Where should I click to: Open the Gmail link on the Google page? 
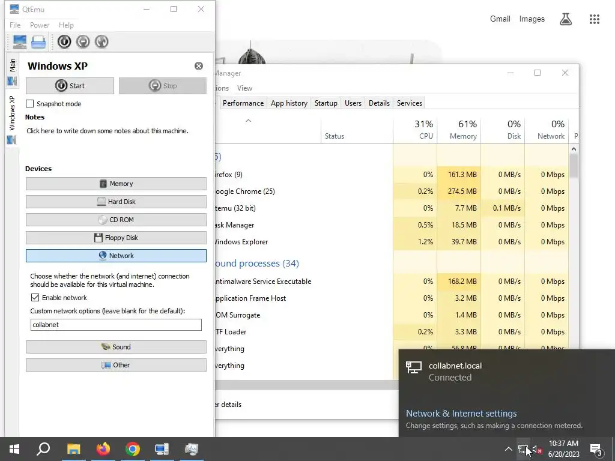(500, 19)
